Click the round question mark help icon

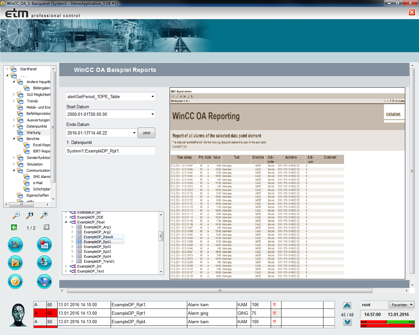click(15, 281)
